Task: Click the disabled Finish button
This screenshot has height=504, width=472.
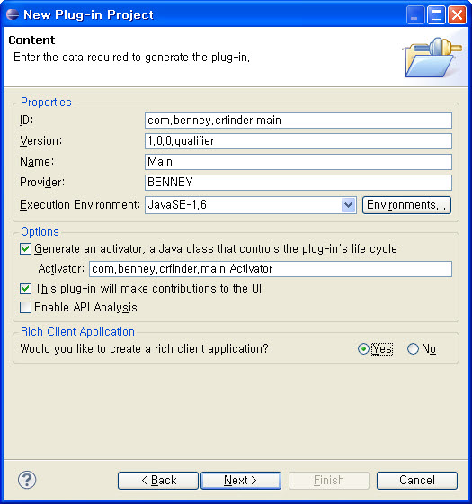Action: point(329,481)
